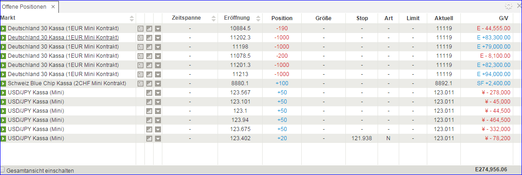This screenshot has height=175, width=522.
Task: Expand the dropdown arrow for USD/JPY opened at 123.567
Action: pyautogui.click(x=158, y=93)
